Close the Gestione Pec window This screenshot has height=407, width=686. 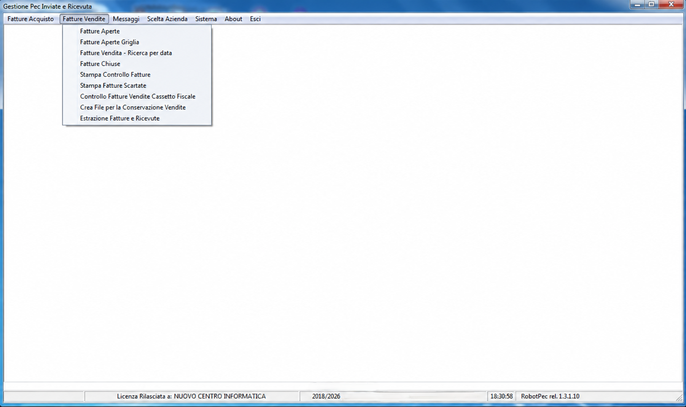click(671, 5)
